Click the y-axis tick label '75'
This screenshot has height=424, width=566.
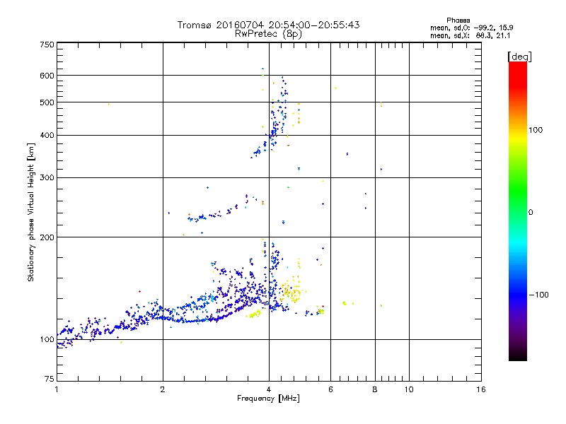click(49, 379)
